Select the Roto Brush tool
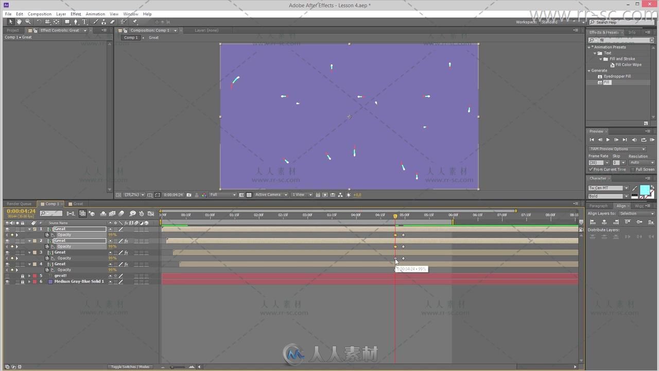The height and width of the screenshot is (371, 659). [124, 22]
